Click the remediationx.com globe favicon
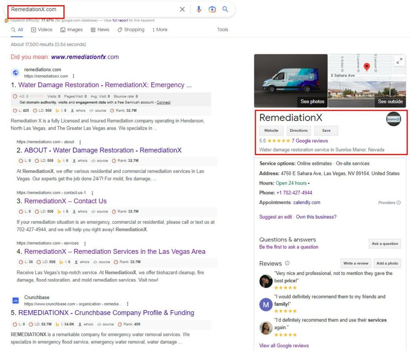Screen dimensions: 410x351 16,73
